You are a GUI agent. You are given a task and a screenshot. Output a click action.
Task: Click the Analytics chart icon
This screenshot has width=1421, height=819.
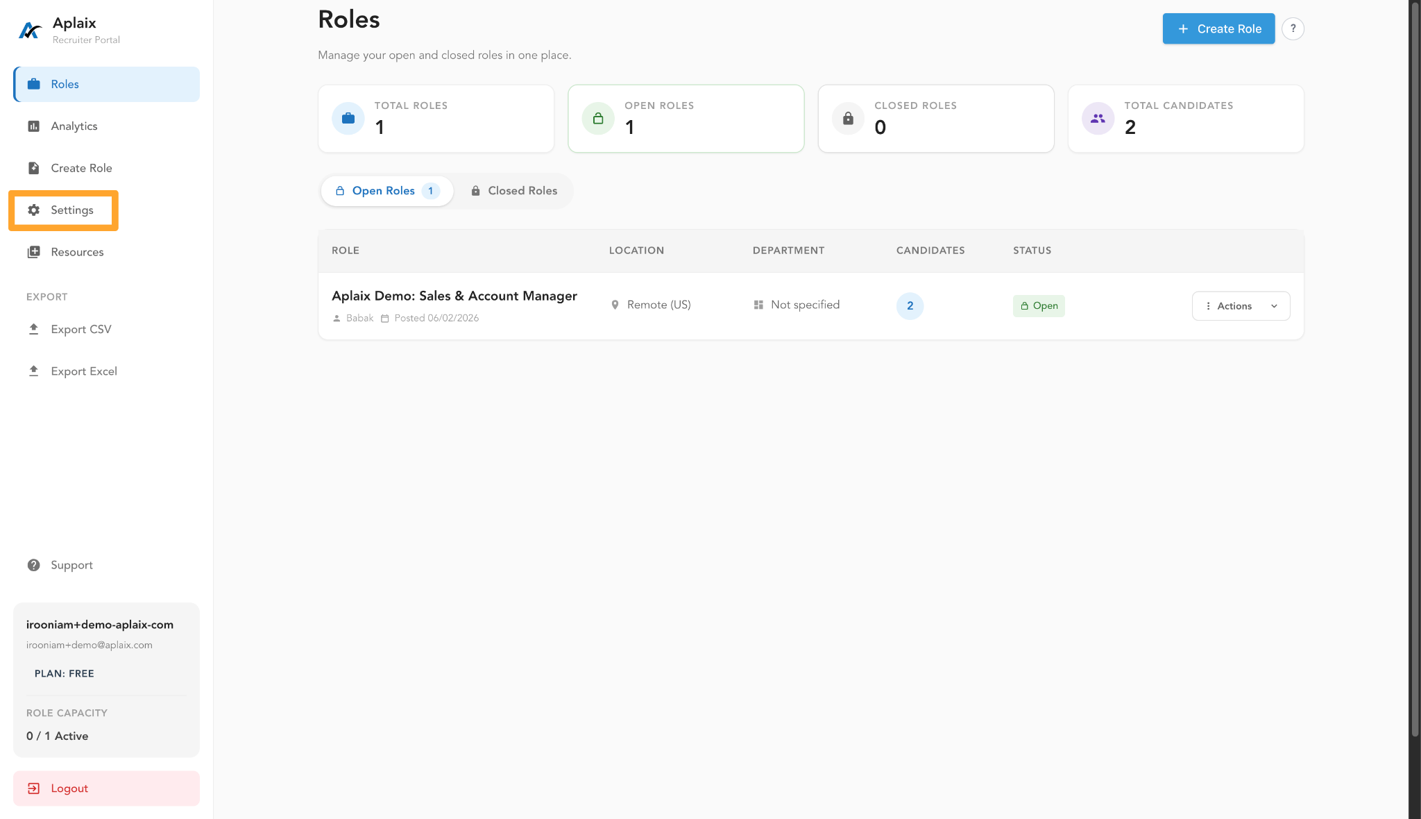tap(33, 126)
